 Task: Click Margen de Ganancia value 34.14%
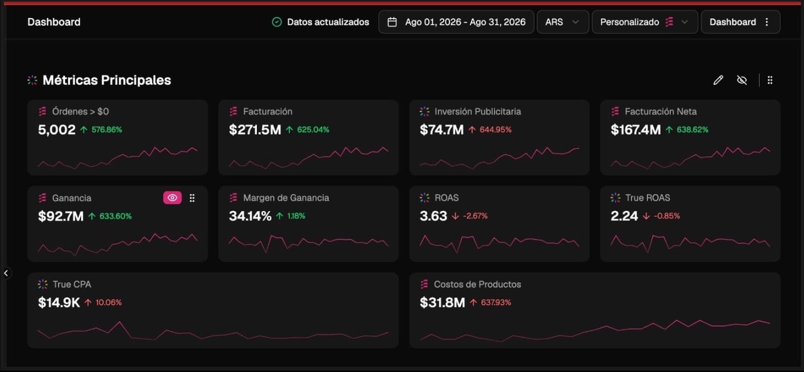tap(250, 216)
